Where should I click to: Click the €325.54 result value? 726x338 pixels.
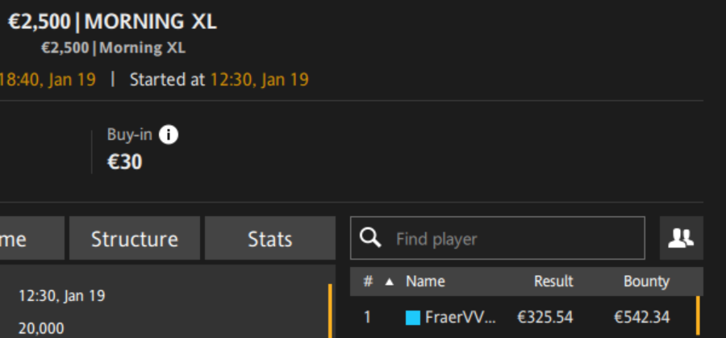(x=545, y=318)
